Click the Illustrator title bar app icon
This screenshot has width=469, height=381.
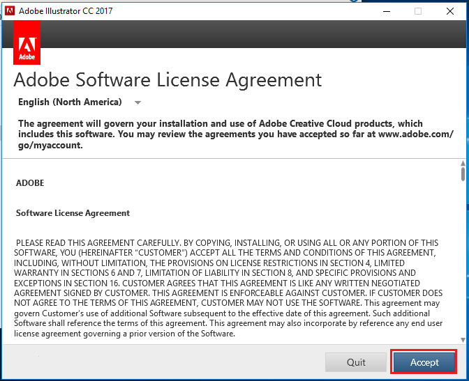10,10
